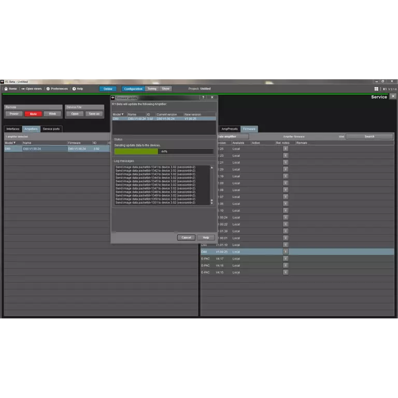Image resolution: width=398 pixels, height=398 pixels.
Task: Open release notes for the version ending .23
Action: 286,155
